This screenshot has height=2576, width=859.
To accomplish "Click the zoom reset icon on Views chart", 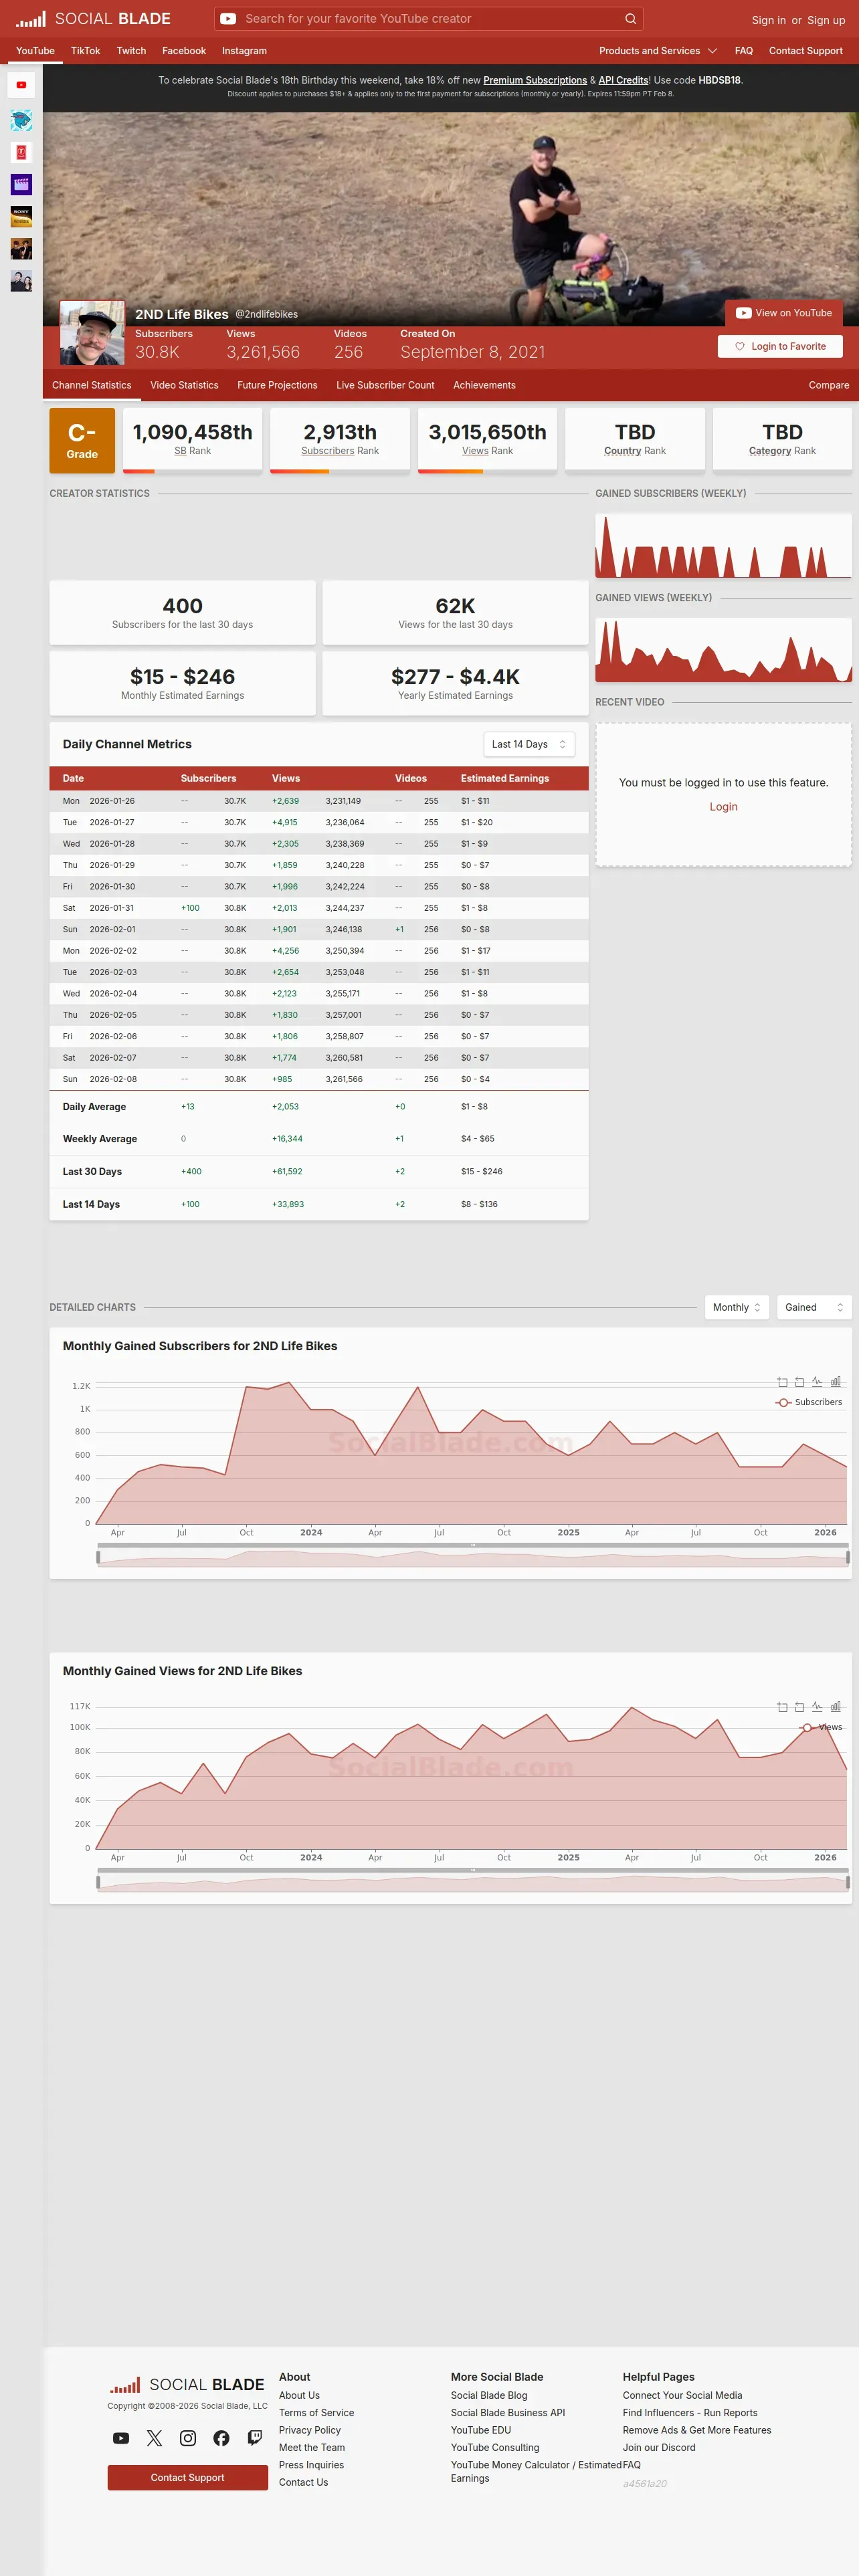I will click(x=799, y=1707).
